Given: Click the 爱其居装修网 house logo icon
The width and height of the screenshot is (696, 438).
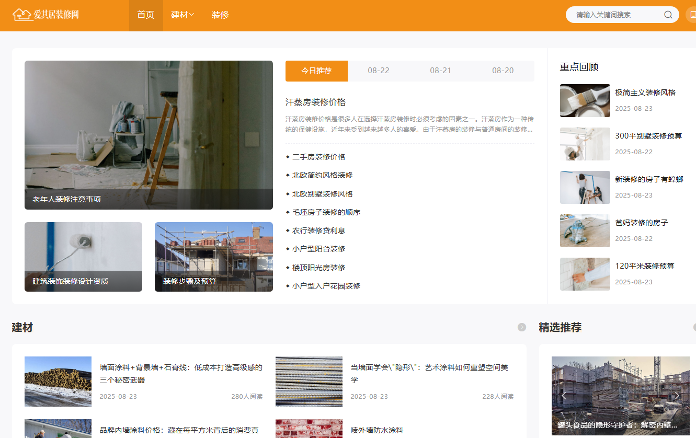Looking at the screenshot, I should 21,15.
